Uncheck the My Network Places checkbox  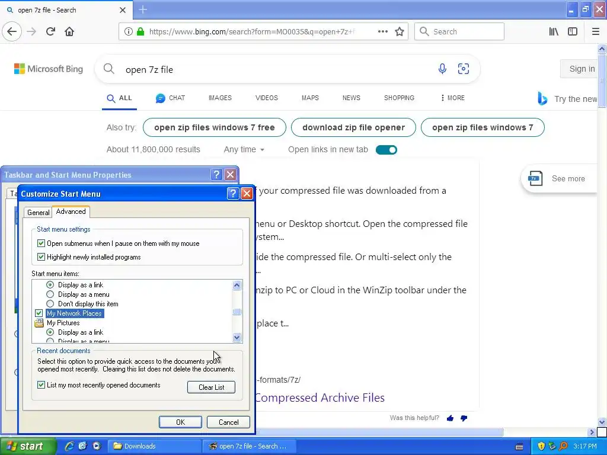[39, 313]
